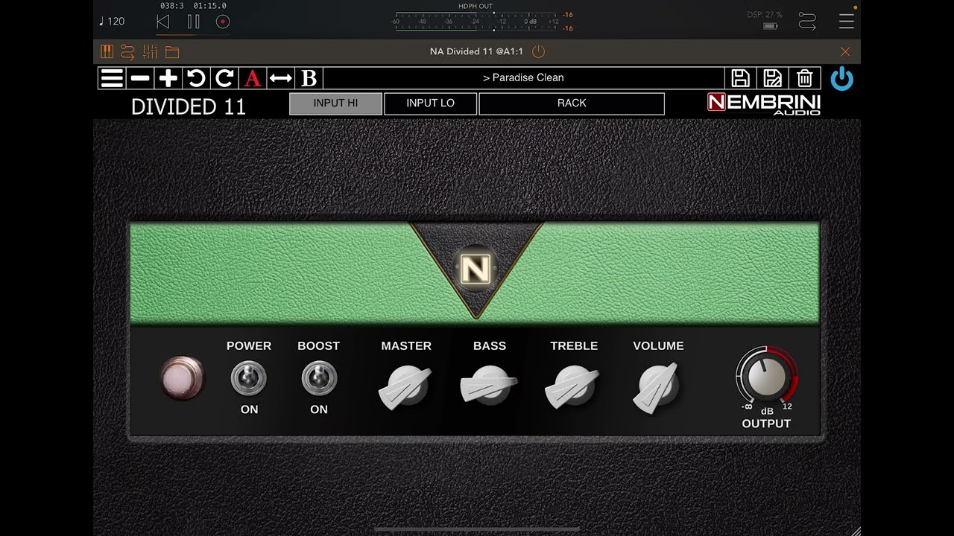The height and width of the screenshot is (536, 954).
Task: Delete the preset with the trash icon
Action: point(805,78)
